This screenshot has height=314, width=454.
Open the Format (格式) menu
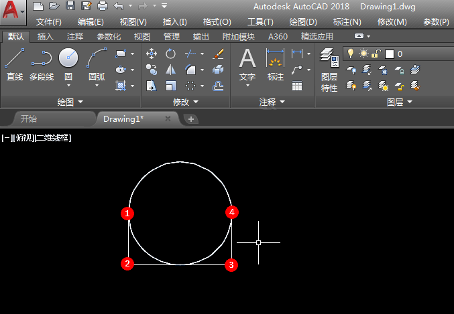(217, 22)
